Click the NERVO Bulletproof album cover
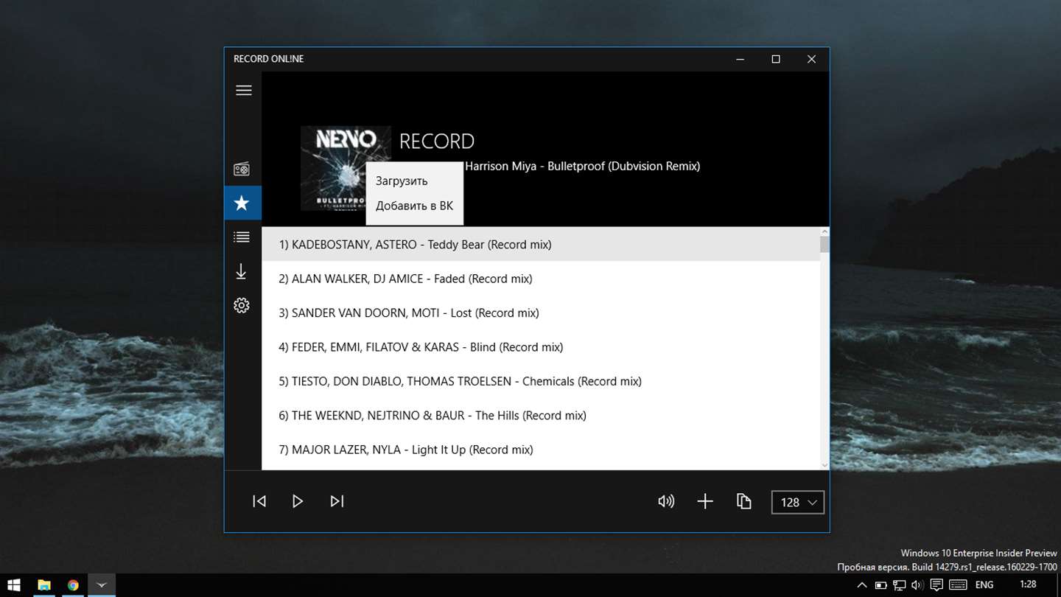Image resolution: width=1061 pixels, height=597 pixels. pyautogui.click(x=346, y=168)
